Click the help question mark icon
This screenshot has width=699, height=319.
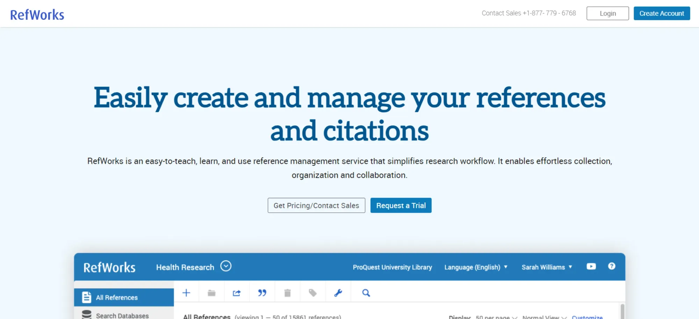(612, 266)
